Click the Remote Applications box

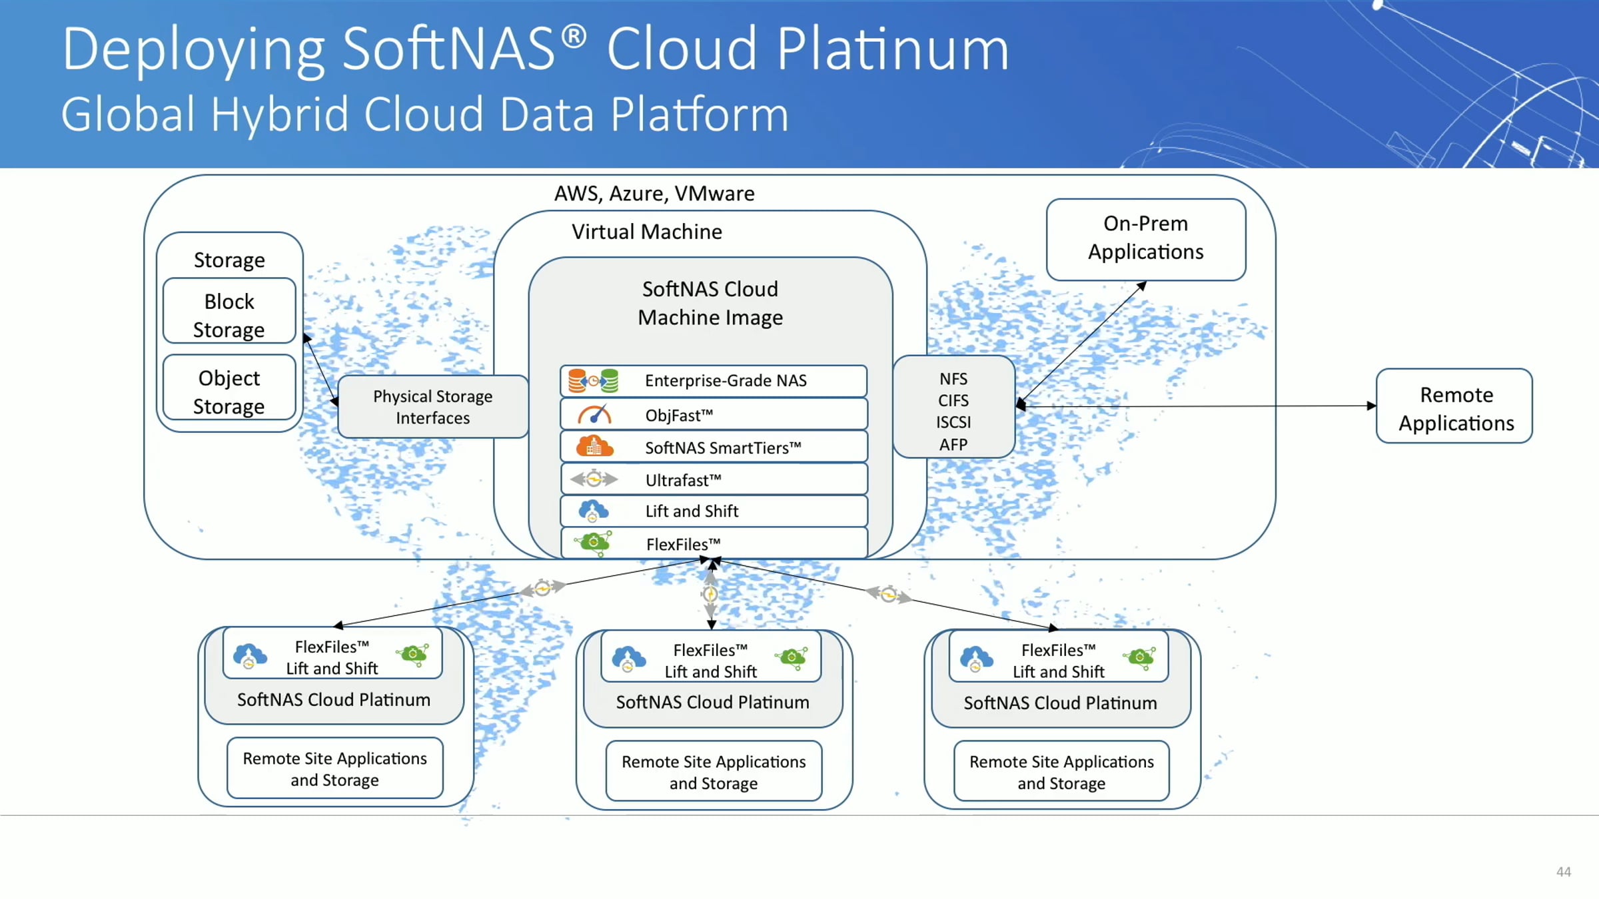click(x=1454, y=406)
